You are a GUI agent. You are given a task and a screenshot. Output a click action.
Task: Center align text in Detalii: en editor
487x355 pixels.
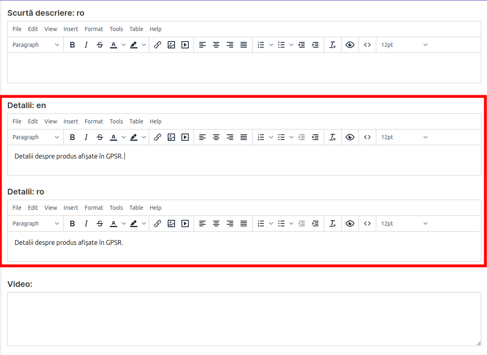click(x=216, y=137)
